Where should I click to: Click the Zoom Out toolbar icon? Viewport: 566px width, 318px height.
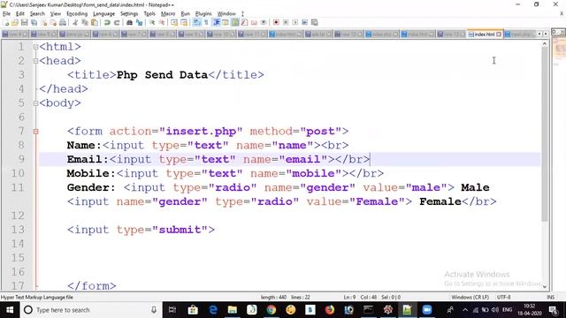[x=162, y=22]
